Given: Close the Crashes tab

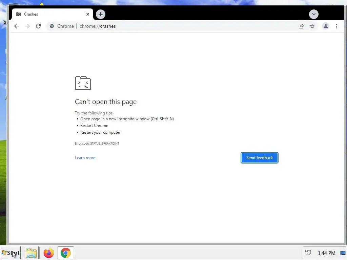Looking at the screenshot, I should coord(88,14).
